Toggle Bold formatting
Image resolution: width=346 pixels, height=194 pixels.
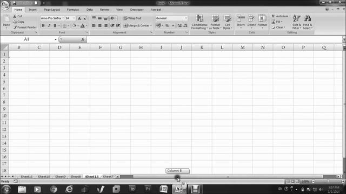(x=43, y=25)
